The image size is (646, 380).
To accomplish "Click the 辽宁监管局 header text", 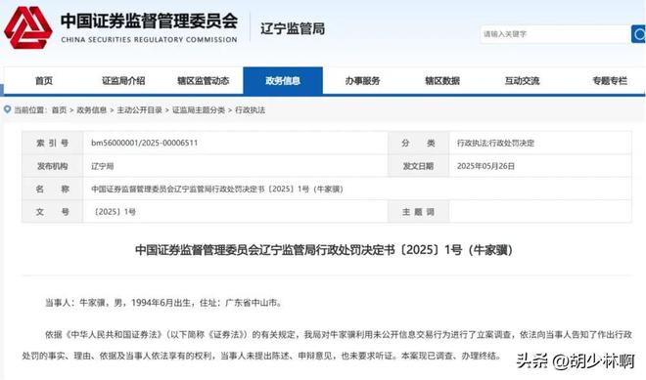I will (x=293, y=28).
